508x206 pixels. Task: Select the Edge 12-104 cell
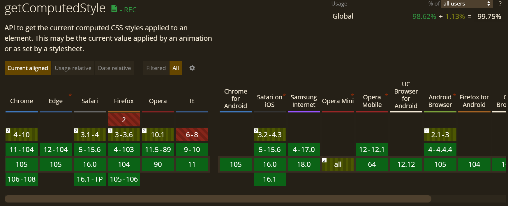pyautogui.click(x=56, y=149)
